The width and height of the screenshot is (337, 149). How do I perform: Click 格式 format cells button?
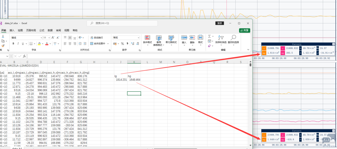point(200,40)
